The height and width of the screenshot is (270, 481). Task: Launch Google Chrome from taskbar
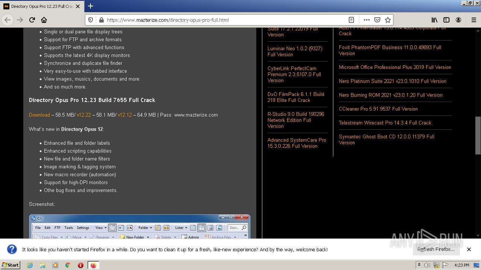pos(68,265)
